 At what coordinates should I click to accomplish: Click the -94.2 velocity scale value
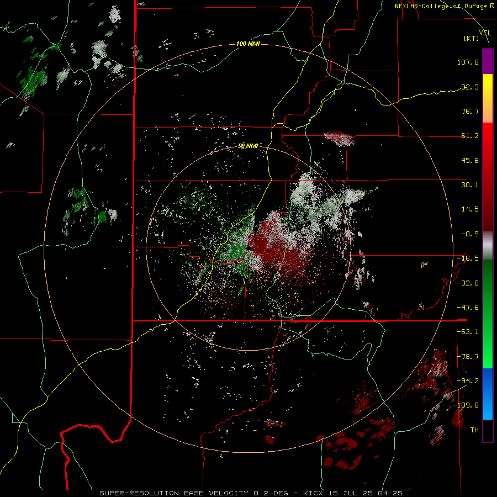[x=468, y=381]
